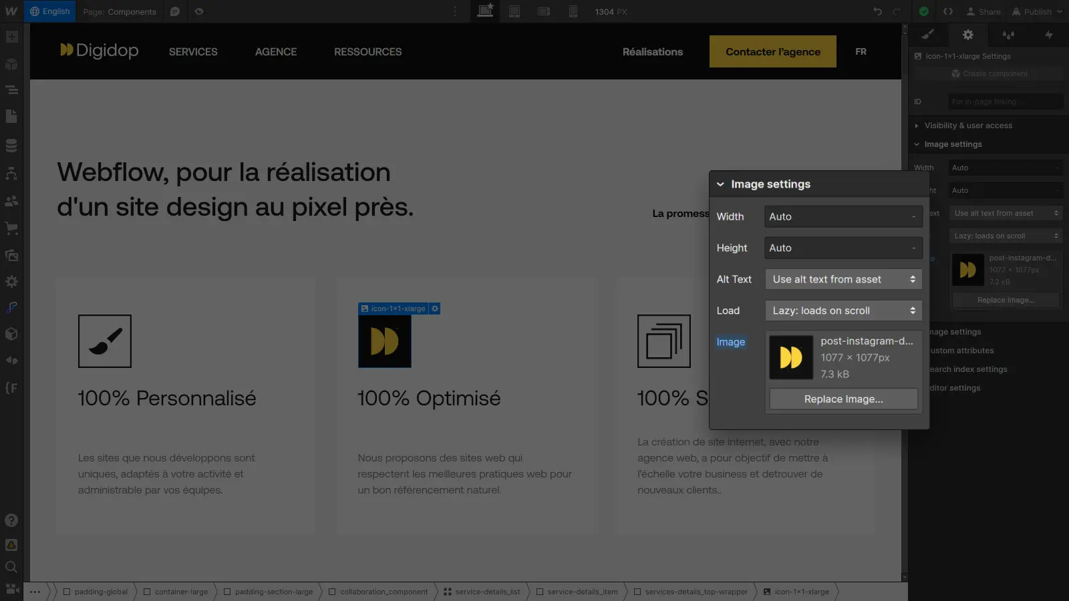Click the Contacter l'agence button
This screenshot has width=1069, height=601.
[x=773, y=51]
